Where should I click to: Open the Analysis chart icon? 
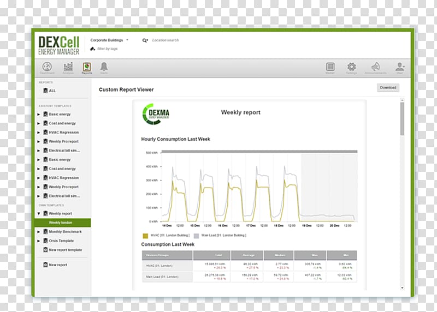tap(68, 67)
